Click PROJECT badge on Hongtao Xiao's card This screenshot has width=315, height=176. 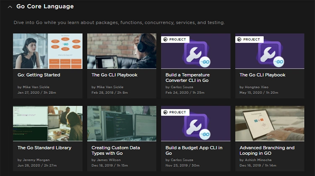pos(249,39)
